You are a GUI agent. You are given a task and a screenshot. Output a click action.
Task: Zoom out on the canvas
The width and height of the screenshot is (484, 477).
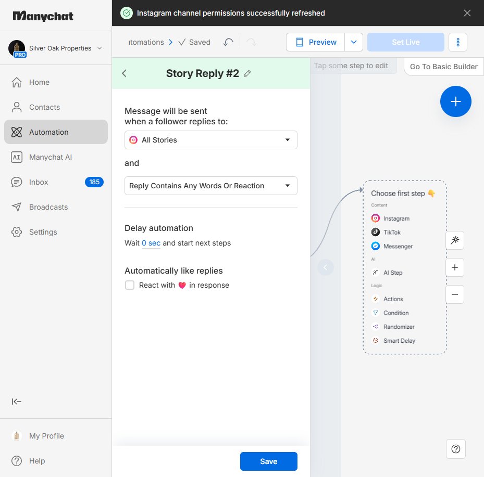click(x=455, y=294)
